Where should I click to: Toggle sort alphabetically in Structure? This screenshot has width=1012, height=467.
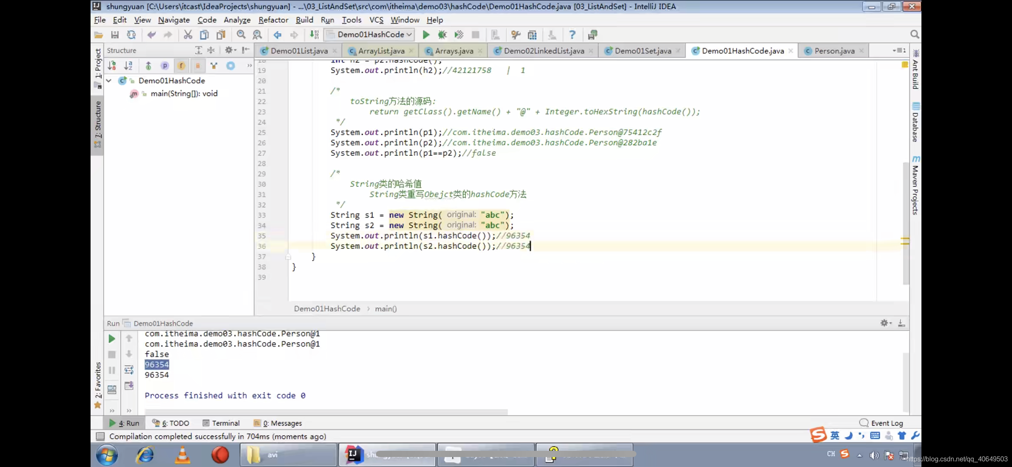click(x=128, y=66)
